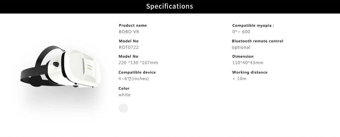Click the 110*40*43mm dimension value

[248, 63]
